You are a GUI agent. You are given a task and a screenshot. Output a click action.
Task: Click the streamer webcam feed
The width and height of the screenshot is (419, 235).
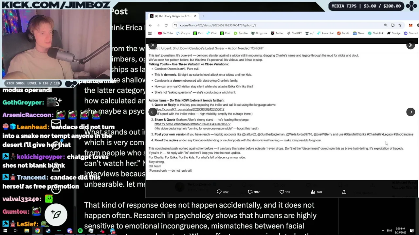(56, 44)
